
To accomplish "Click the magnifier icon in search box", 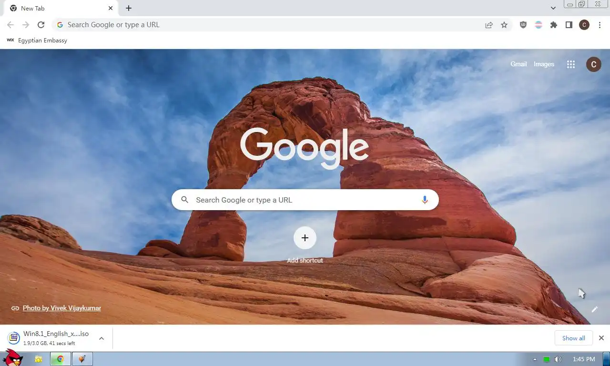I will click(185, 200).
